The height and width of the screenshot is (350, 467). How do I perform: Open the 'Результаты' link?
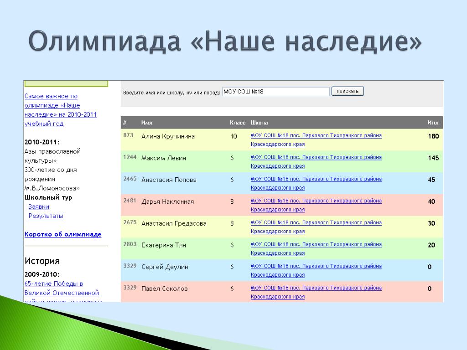[46, 216]
